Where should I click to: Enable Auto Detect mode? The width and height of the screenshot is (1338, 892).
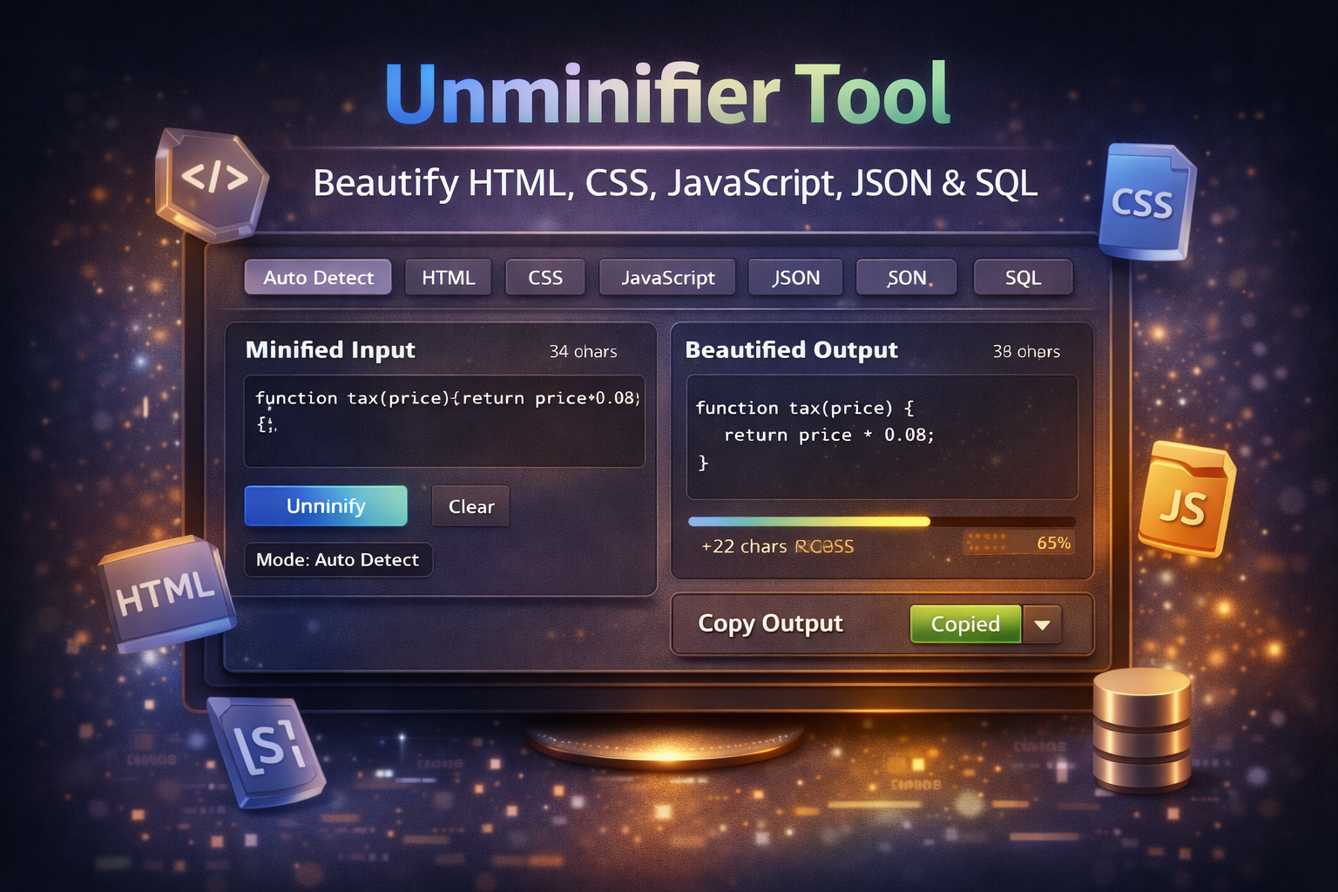point(318,277)
